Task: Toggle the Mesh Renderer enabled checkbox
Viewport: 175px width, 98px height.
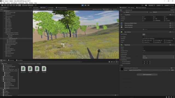Action: pyautogui.click(x=123, y=25)
